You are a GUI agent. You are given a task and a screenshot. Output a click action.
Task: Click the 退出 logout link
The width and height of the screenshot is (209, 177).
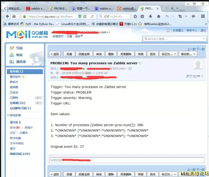click(203, 31)
